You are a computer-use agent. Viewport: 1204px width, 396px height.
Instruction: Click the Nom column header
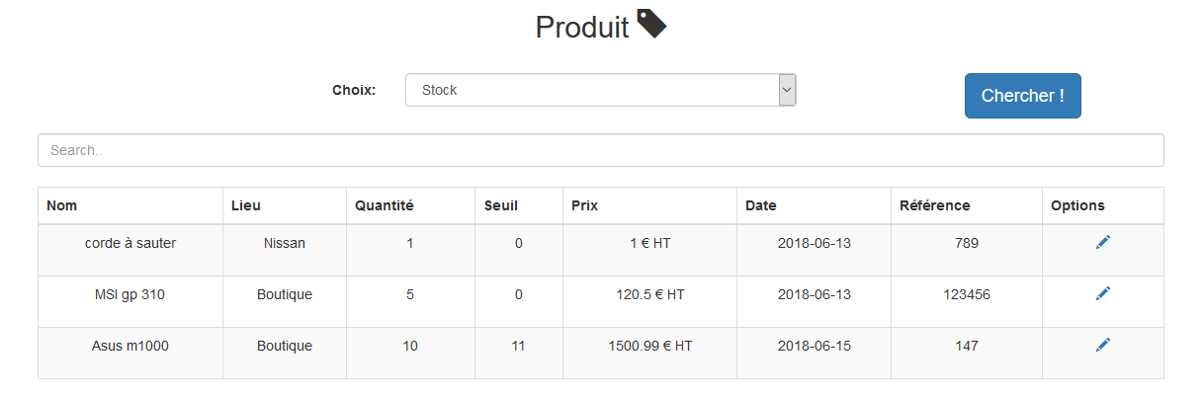(62, 205)
